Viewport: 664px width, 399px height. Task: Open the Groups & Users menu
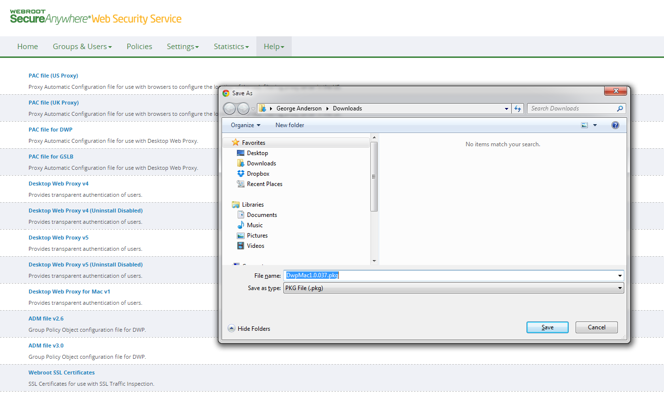point(83,47)
